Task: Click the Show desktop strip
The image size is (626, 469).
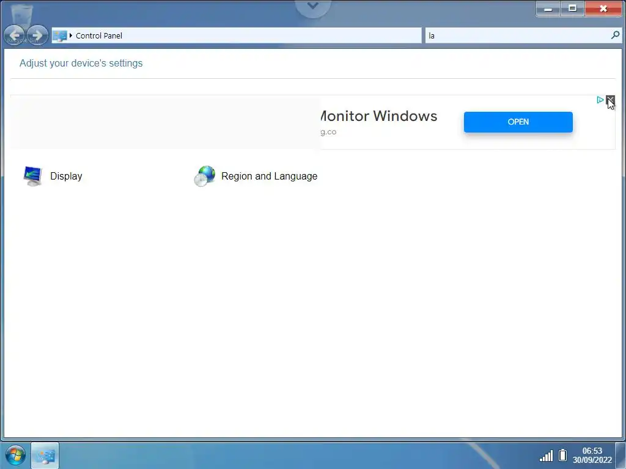Action: (x=620, y=455)
